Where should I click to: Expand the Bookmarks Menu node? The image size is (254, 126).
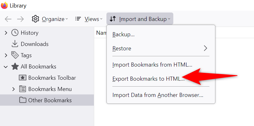click(x=14, y=89)
